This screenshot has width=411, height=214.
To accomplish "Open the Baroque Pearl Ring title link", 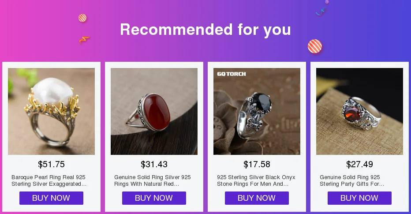I will click(x=49, y=181).
